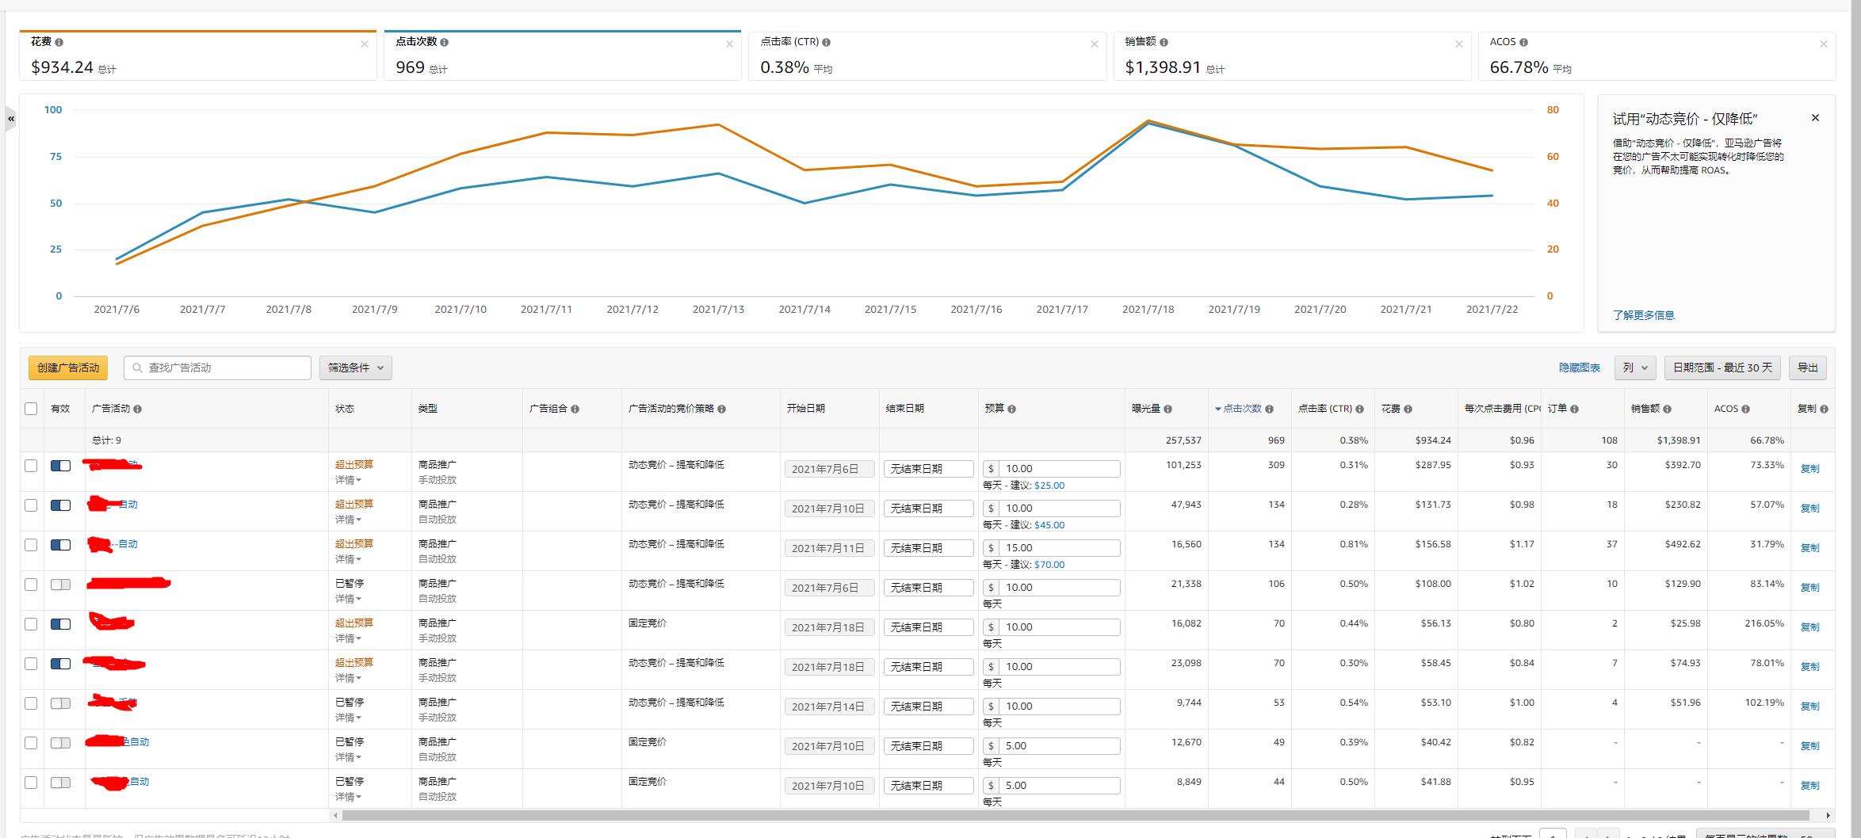This screenshot has width=1861, height=838.
Task: Close the 点击率 (CTR) metric card
Action: (x=1094, y=44)
